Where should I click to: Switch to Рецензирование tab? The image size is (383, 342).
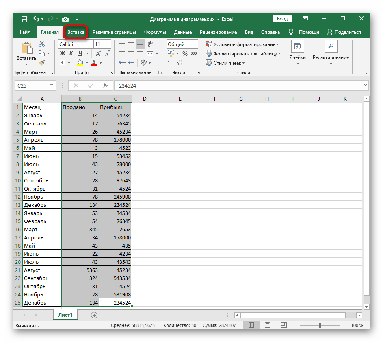(x=218, y=32)
